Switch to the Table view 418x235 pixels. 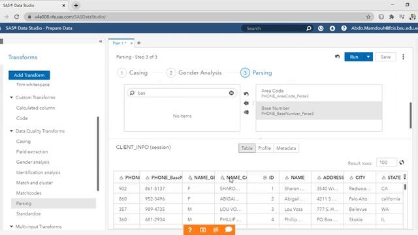247,148
